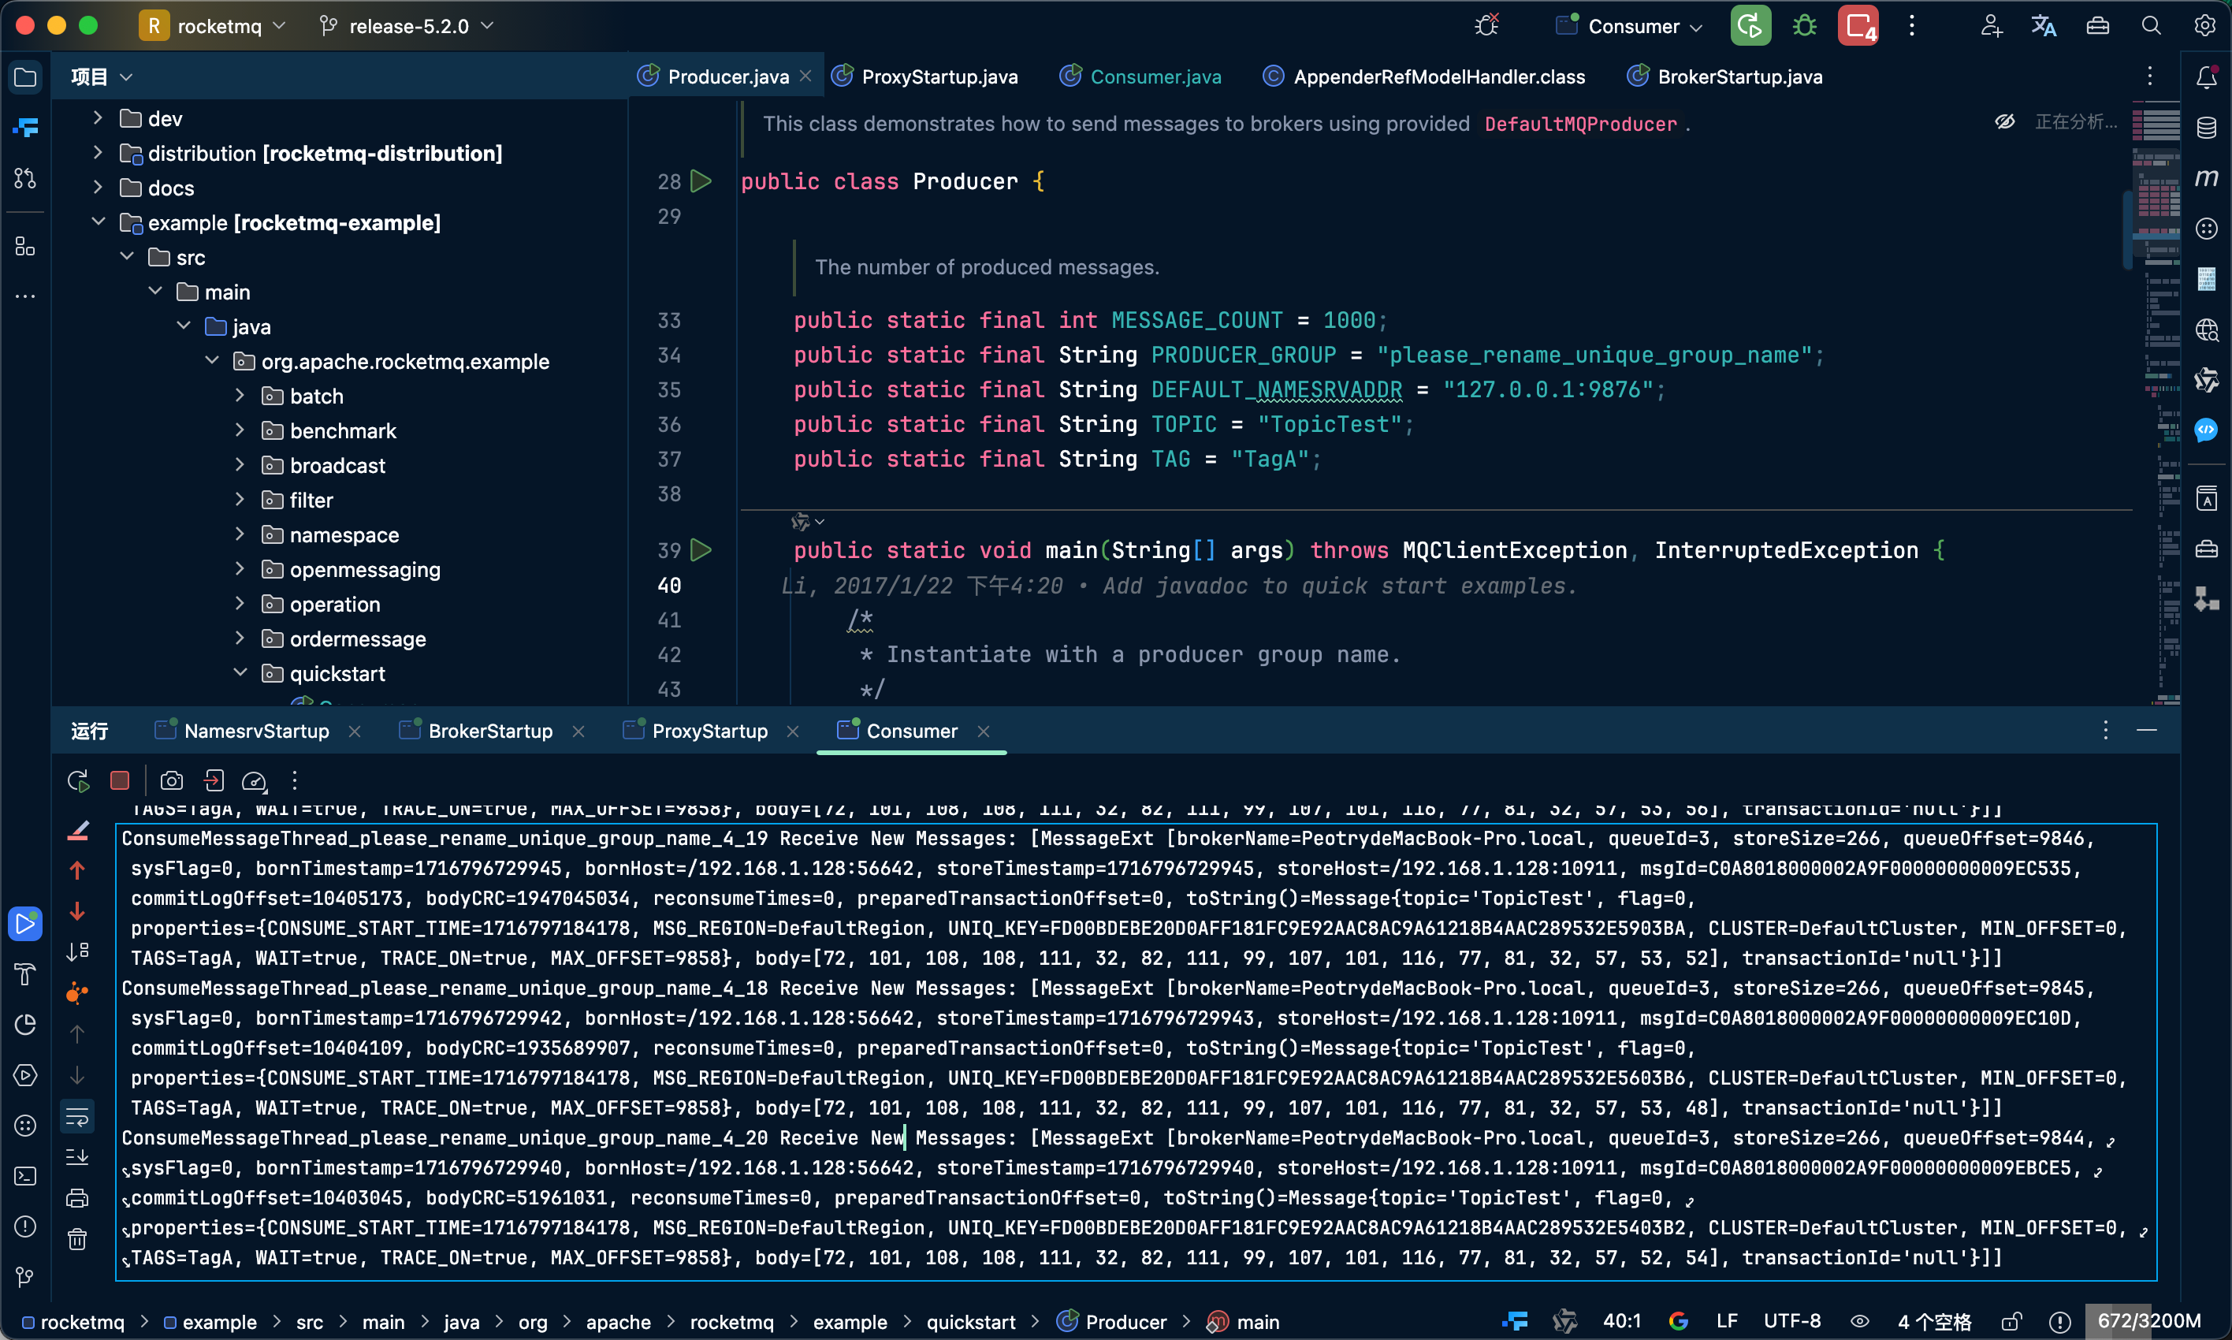Run the Producer class from the line 28 gutter arrow

click(701, 181)
